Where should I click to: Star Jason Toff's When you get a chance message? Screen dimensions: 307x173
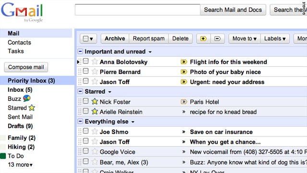(x=95, y=142)
